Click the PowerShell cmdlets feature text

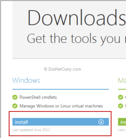coord(38,97)
